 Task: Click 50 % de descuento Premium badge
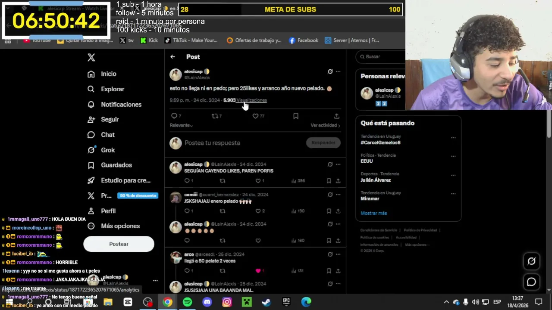[x=138, y=195]
